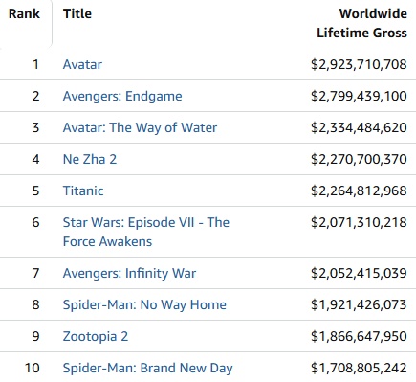Select the Zootopia 2 link
This screenshot has height=382, width=416.
tap(96, 336)
